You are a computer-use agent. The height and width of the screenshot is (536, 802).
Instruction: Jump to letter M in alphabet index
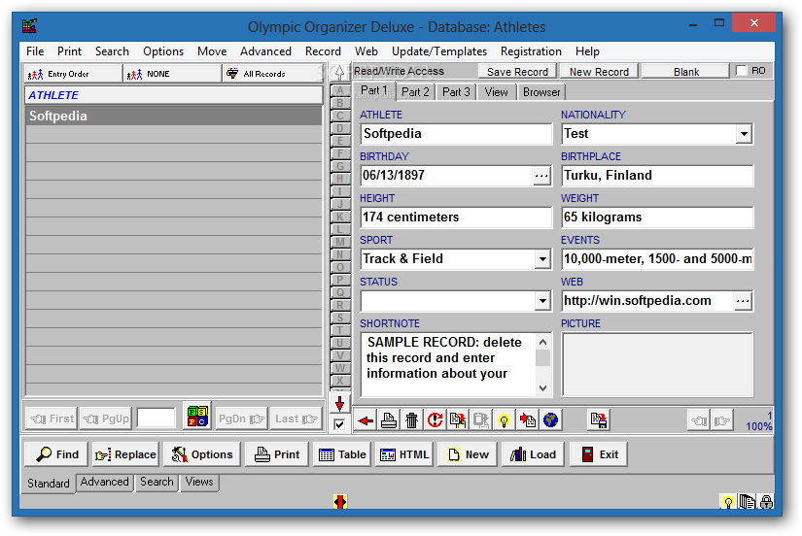pyautogui.click(x=339, y=242)
